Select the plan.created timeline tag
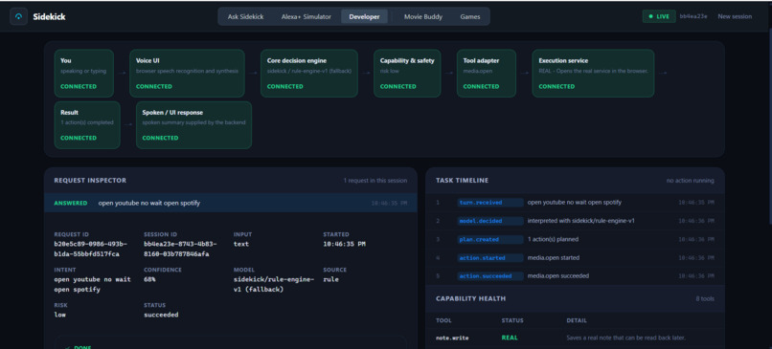The image size is (772, 349). 489,239
